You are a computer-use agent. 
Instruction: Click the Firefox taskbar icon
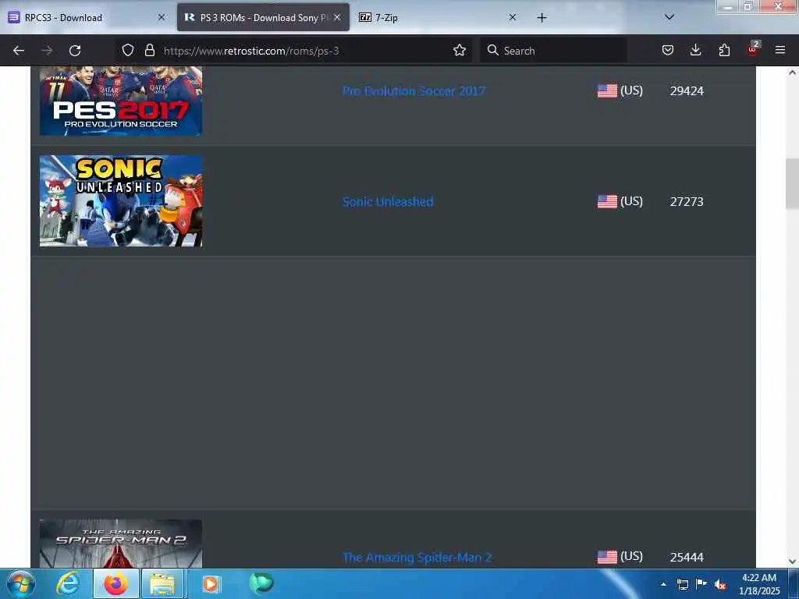(x=116, y=583)
